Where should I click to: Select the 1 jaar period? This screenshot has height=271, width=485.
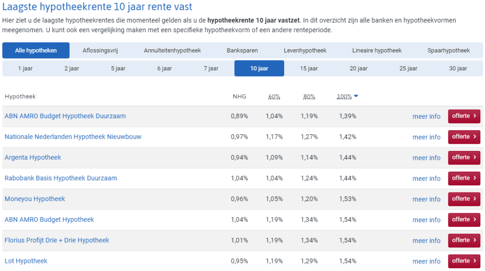click(26, 68)
